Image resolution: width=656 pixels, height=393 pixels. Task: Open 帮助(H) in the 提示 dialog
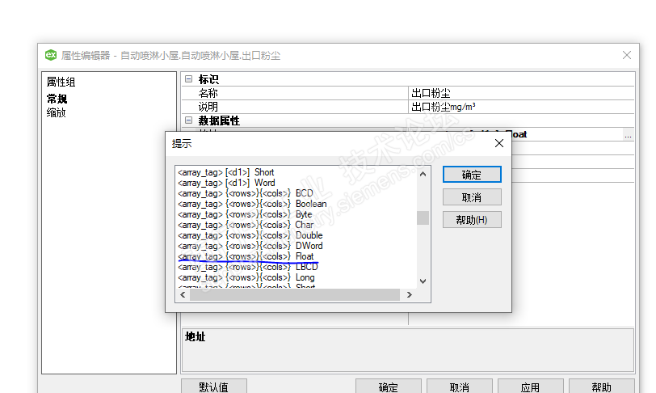[472, 220]
